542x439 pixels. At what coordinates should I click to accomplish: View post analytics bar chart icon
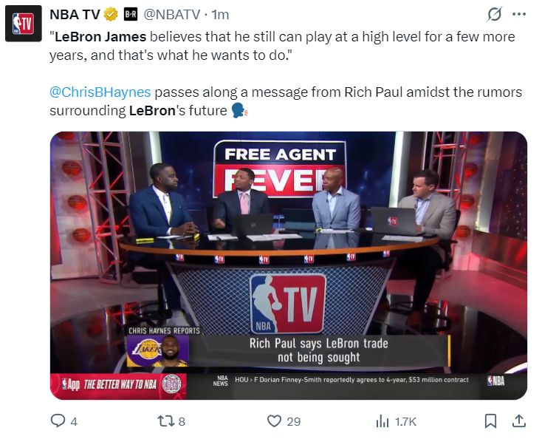383,421
